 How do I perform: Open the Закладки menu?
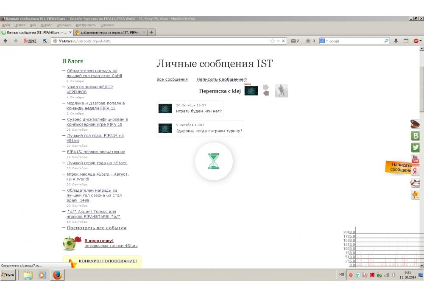pyautogui.click(x=64, y=25)
